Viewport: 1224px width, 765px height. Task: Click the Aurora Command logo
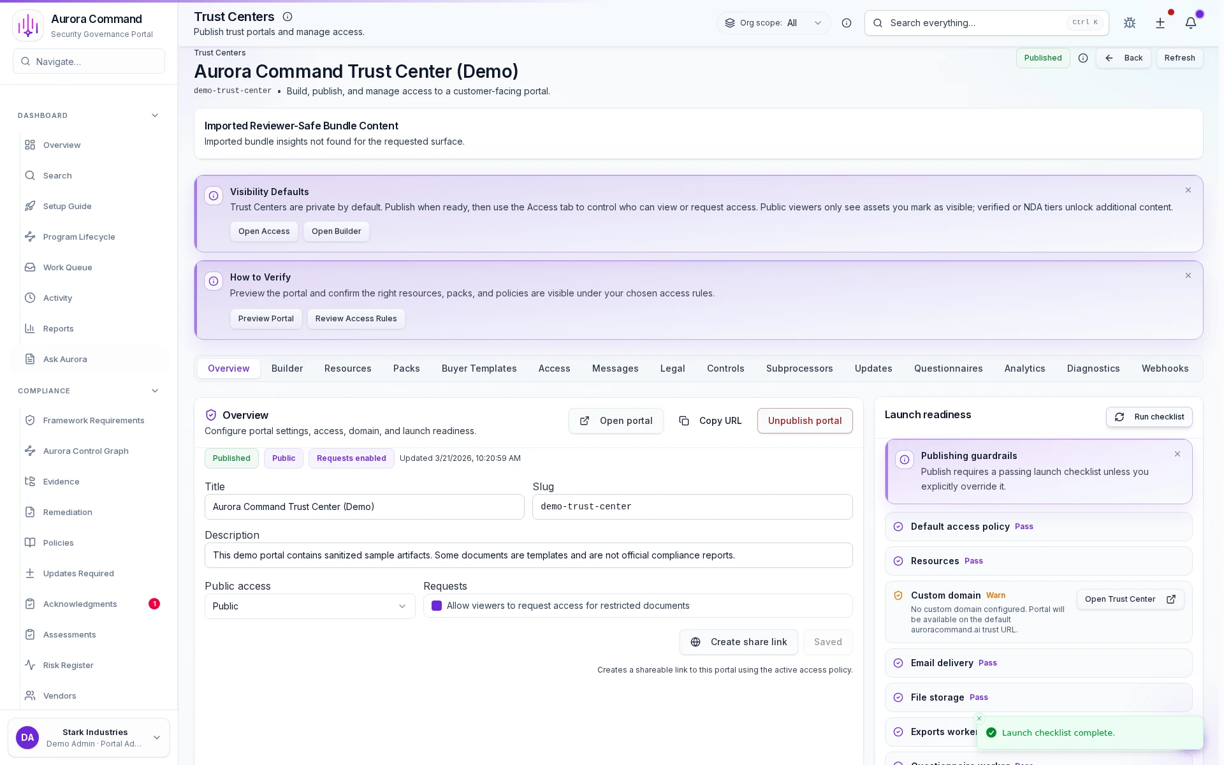coord(27,25)
